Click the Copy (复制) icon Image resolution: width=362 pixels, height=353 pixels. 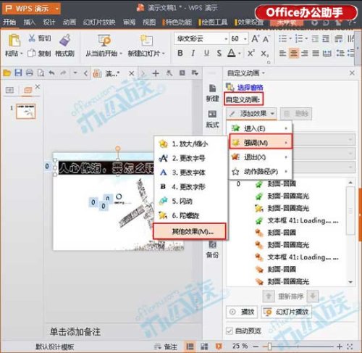32,53
